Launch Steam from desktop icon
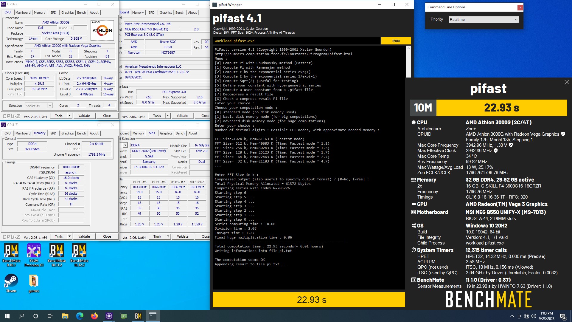The image size is (572, 322). click(x=11, y=283)
